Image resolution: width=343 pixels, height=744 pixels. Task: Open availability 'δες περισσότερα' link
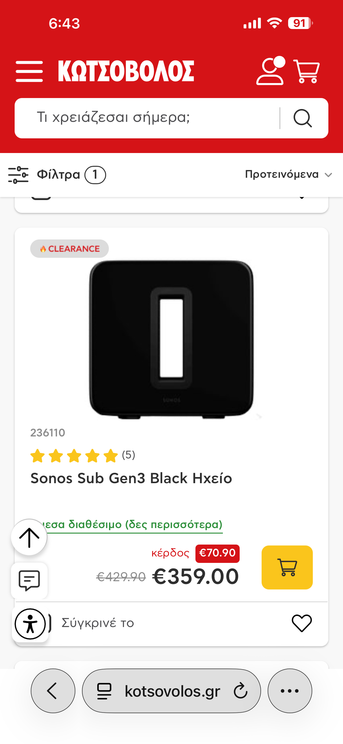click(x=134, y=525)
